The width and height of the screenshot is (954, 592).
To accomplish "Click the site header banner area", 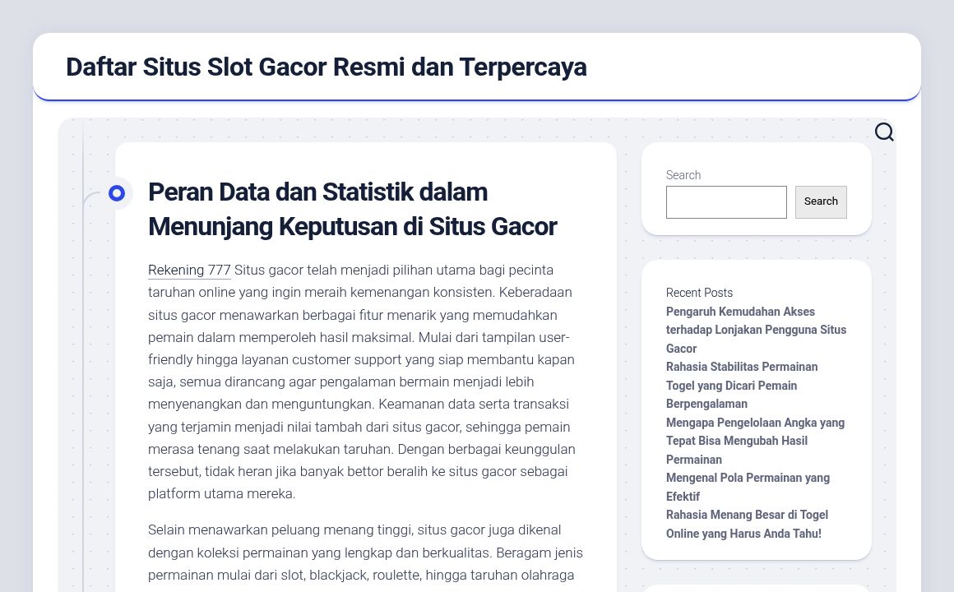I will (477, 67).
